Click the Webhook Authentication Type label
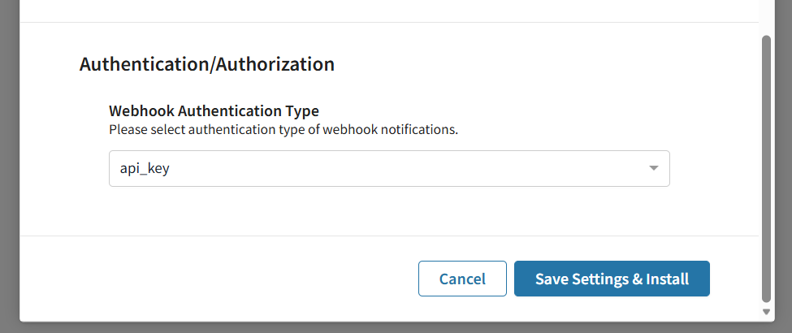Viewport: 792px width, 333px height. click(x=214, y=110)
